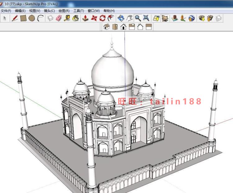Activate the Zoom magnifier tool
Viewport: 233px width, 193px height.
(x=138, y=18)
